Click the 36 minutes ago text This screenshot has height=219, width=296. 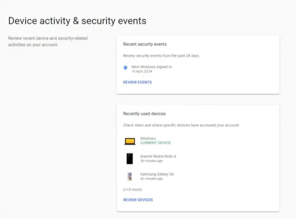click(x=151, y=161)
